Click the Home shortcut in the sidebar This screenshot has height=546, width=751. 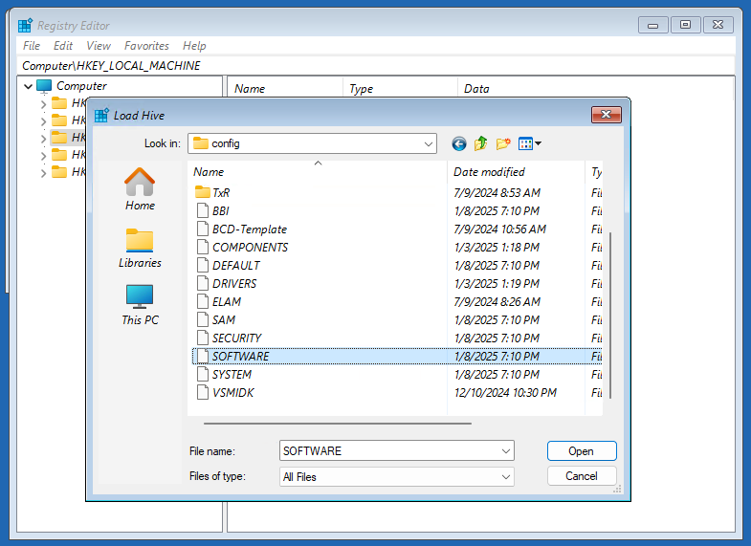(x=140, y=188)
